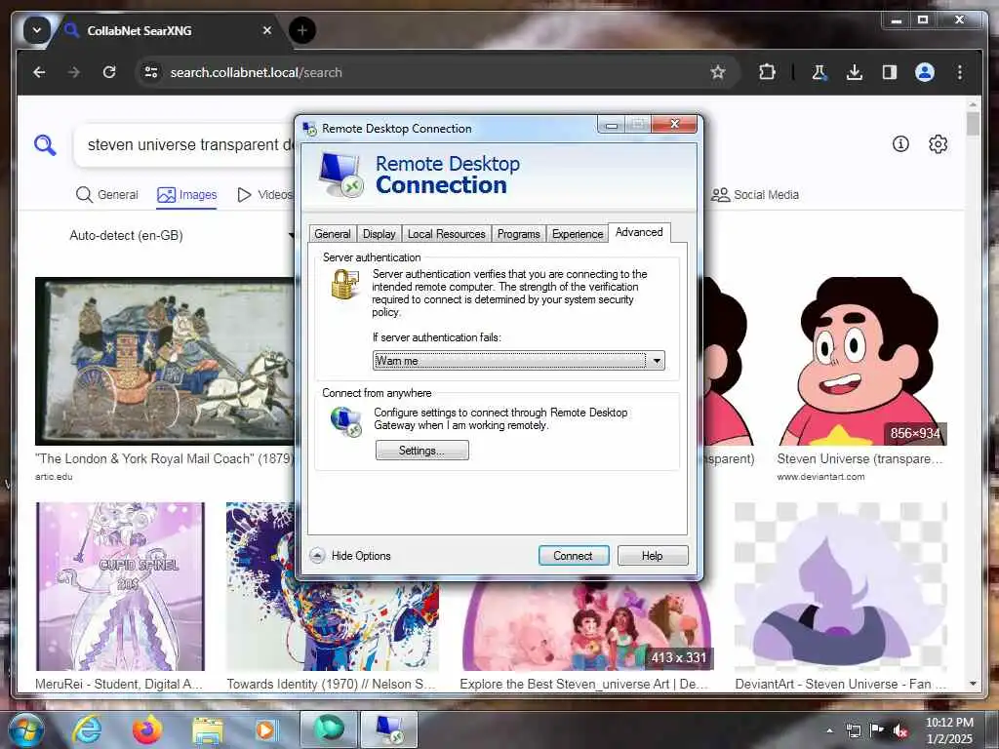Open the taskbar clock showing 10:12 PM
Image resolution: width=999 pixels, height=749 pixels.
click(x=949, y=730)
